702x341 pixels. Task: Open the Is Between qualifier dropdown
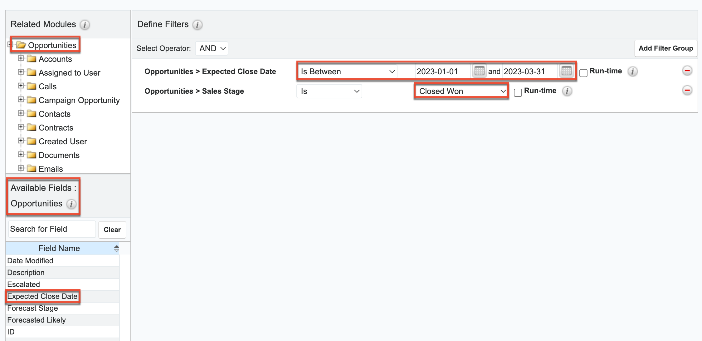pyautogui.click(x=347, y=72)
